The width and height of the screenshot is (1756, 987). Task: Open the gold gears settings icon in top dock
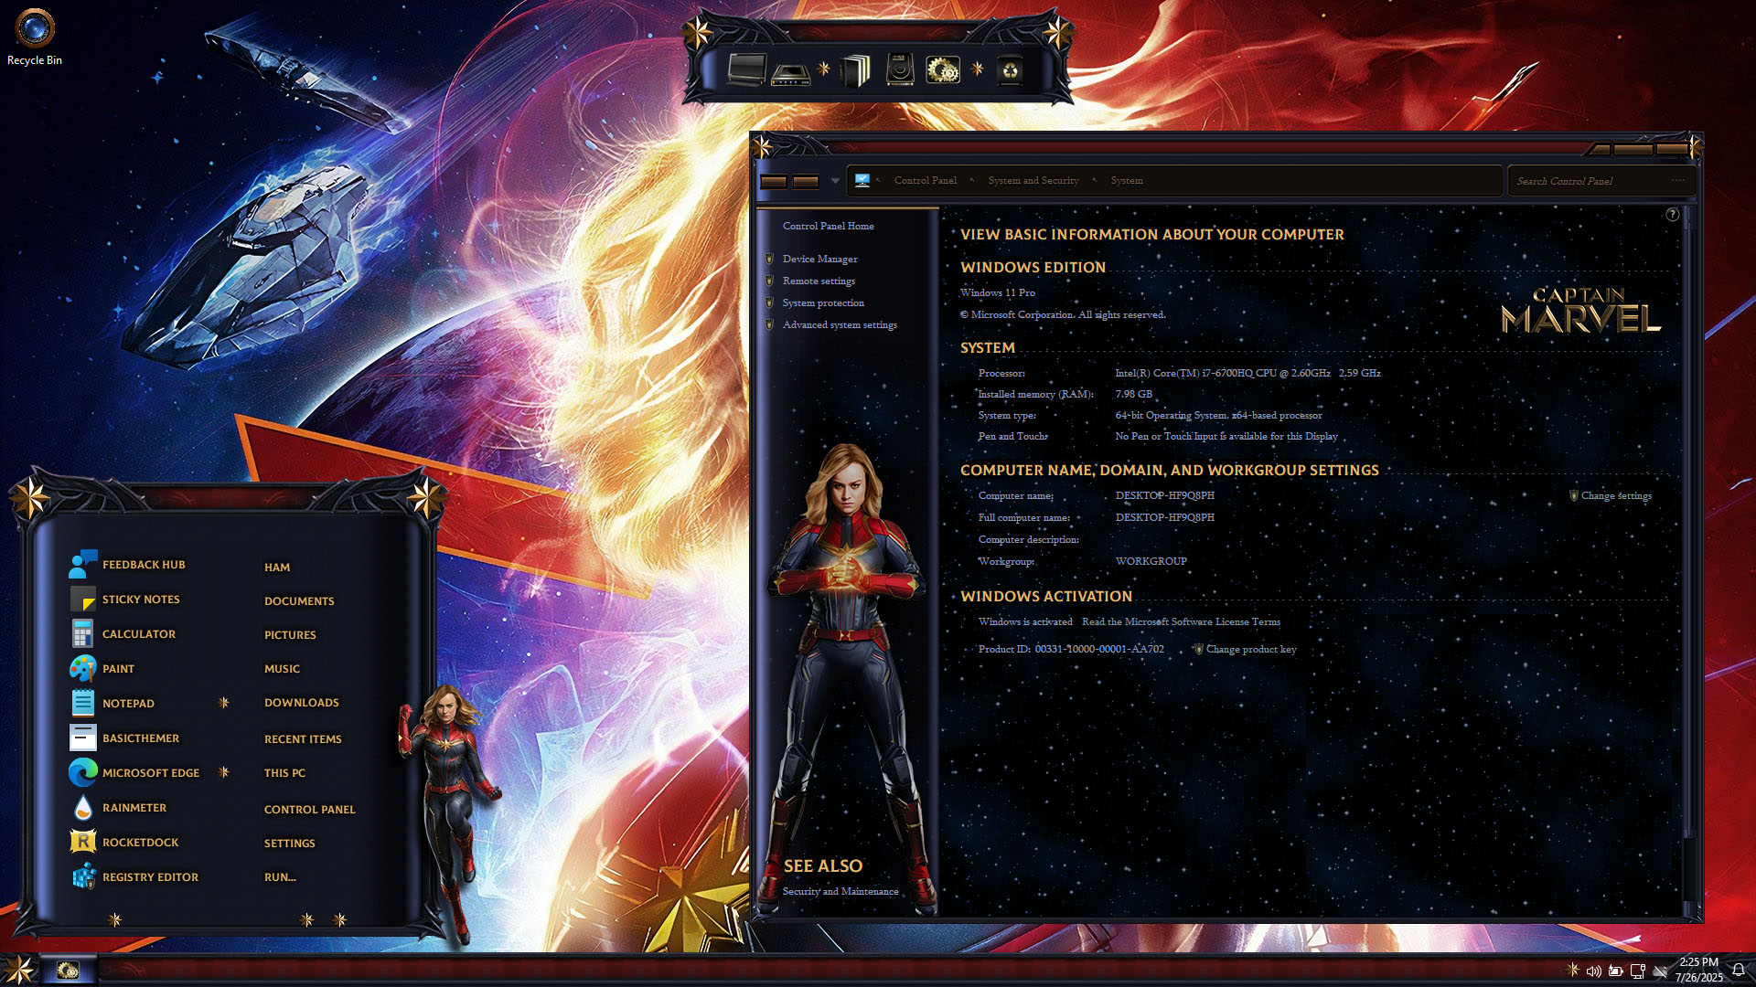point(943,70)
